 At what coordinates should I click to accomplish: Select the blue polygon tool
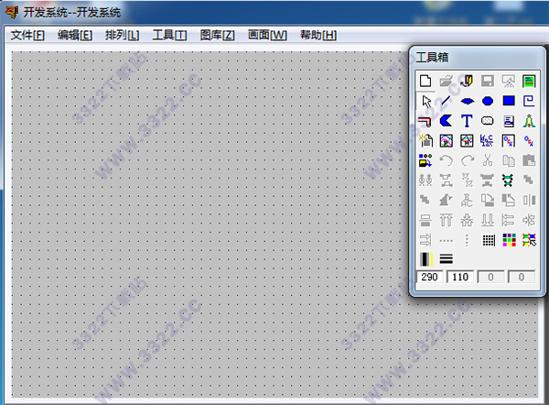(x=447, y=121)
